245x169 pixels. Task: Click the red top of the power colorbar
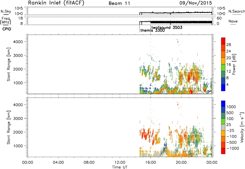223,40
